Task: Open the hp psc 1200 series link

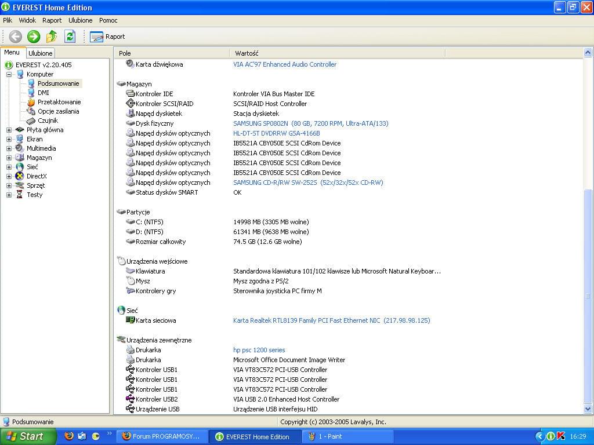Action: coord(259,350)
